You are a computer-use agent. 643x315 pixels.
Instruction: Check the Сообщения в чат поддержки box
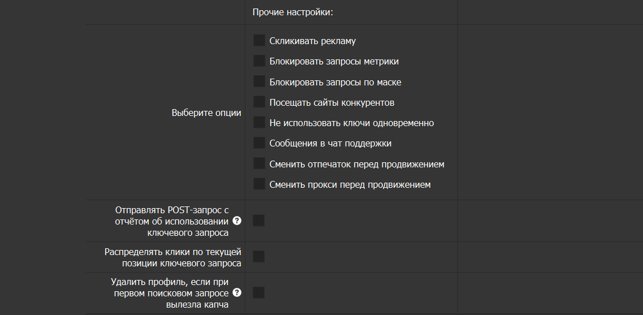point(259,143)
